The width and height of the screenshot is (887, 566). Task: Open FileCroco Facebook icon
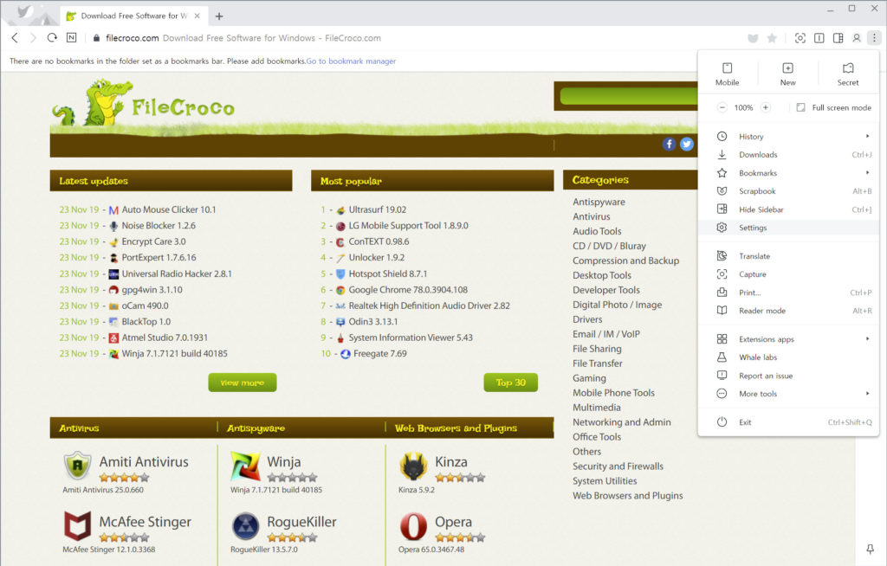click(669, 145)
